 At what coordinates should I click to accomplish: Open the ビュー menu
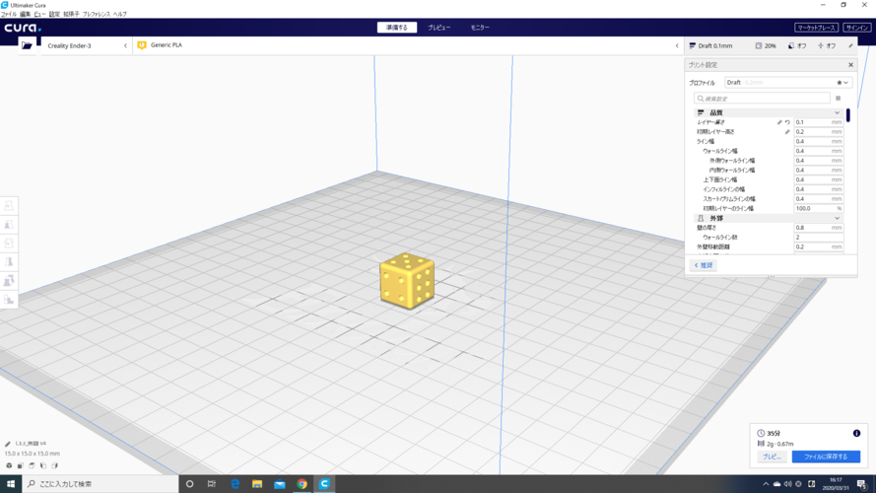pos(39,14)
